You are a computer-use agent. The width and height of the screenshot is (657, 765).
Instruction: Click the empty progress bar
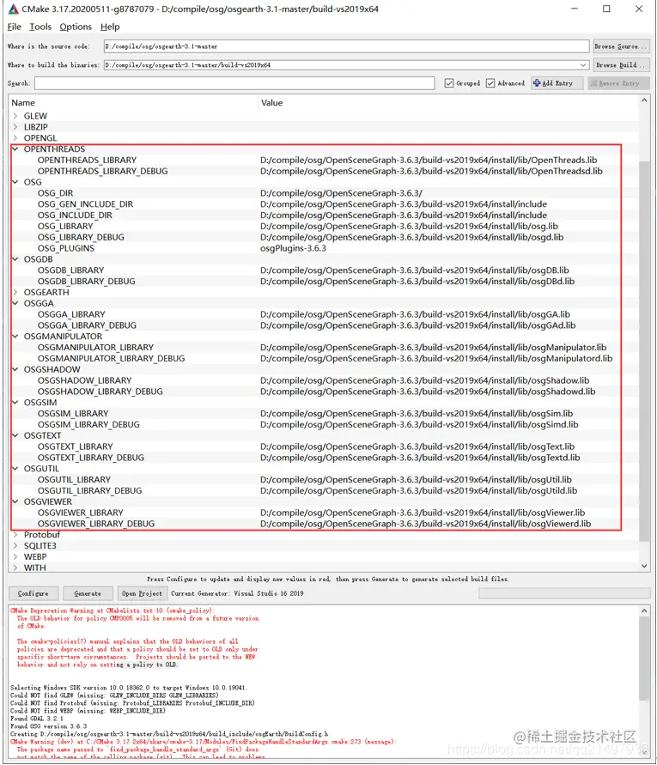point(564,593)
